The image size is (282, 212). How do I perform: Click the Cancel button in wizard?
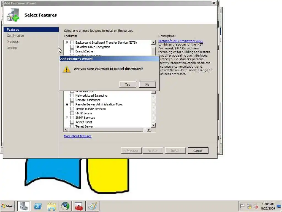pyautogui.click(x=198, y=151)
